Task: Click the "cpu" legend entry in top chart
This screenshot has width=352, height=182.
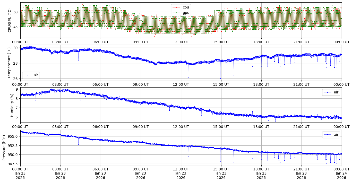Action: [x=186, y=7]
